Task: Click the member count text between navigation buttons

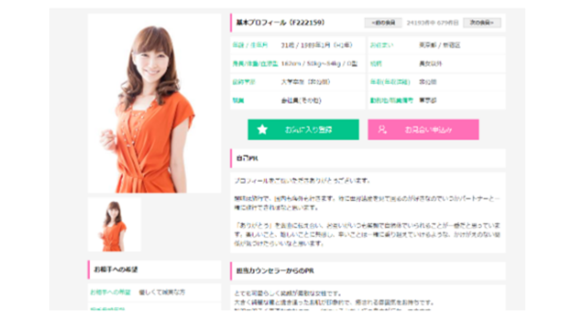Action: [x=433, y=23]
